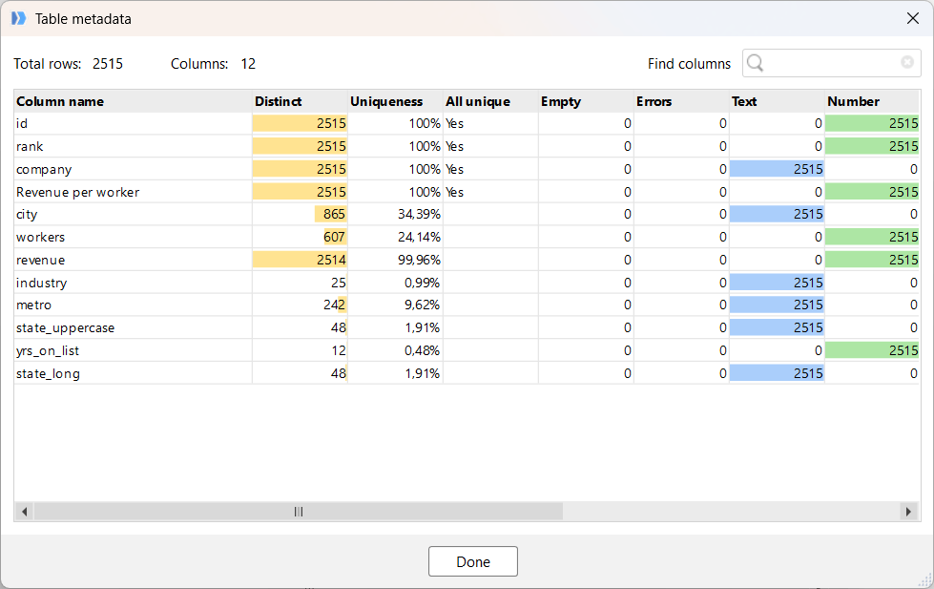This screenshot has height=589, width=934.
Task: Click the left scroll arrow of horizontal scrollbar
Action: pos(25,512)
